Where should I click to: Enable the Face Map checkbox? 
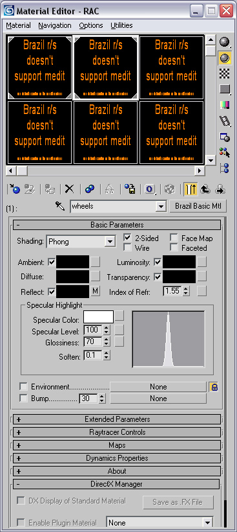pos(174,238)
